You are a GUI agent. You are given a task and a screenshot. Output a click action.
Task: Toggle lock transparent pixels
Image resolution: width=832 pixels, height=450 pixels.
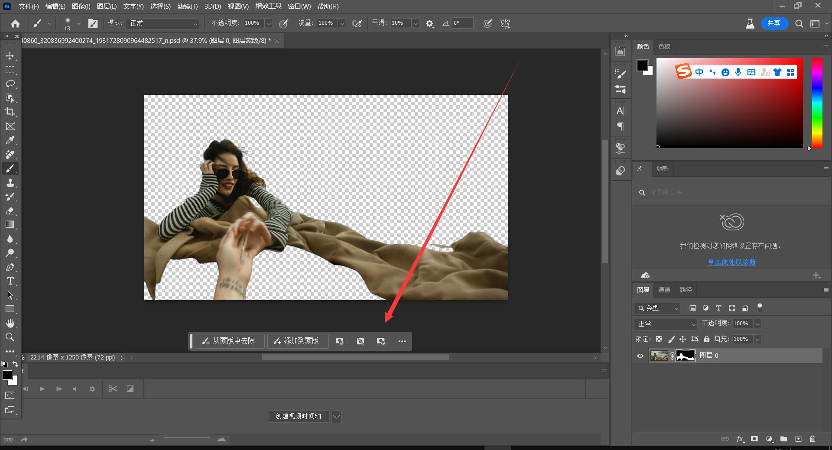point(659,339)
